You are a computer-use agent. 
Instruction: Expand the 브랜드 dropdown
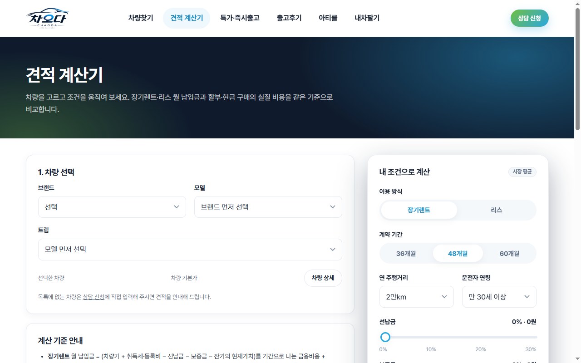pyautogui.click(x=112, y=207)
